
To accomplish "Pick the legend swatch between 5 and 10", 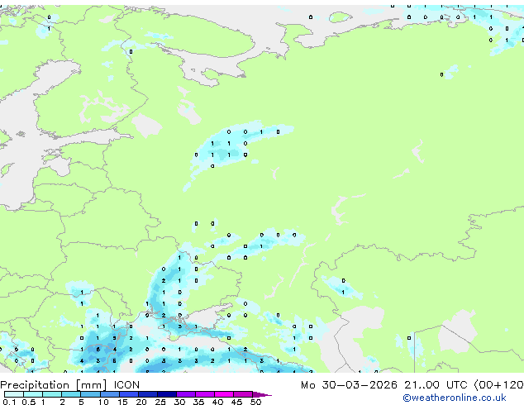I will pyautogui.click(x=91, y=394).
